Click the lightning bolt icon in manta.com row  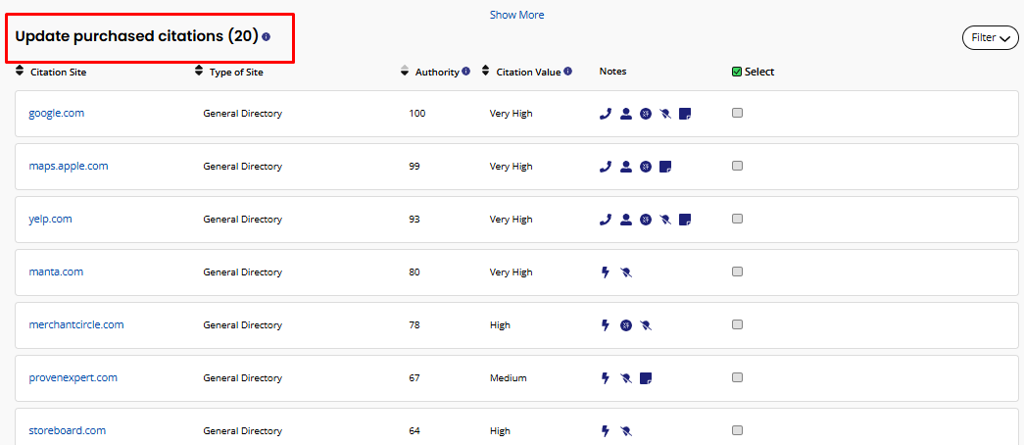point(606,272)
